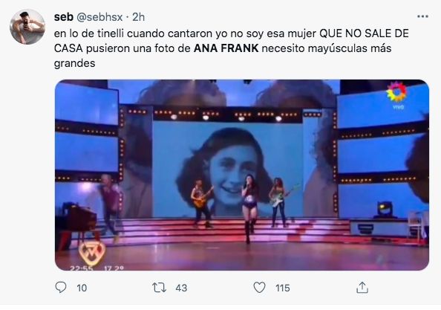The height and width of the screenshot is (310, 441).
Task: View the 115 likes count
Action: (283, 288)
